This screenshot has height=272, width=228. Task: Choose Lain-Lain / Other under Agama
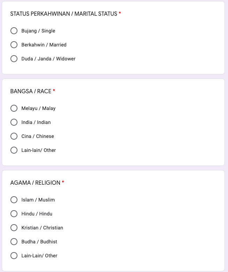tap(14, 256)
